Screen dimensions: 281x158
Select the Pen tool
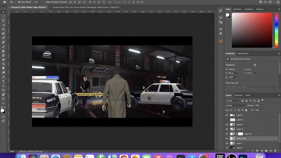(x=3, y=77)
